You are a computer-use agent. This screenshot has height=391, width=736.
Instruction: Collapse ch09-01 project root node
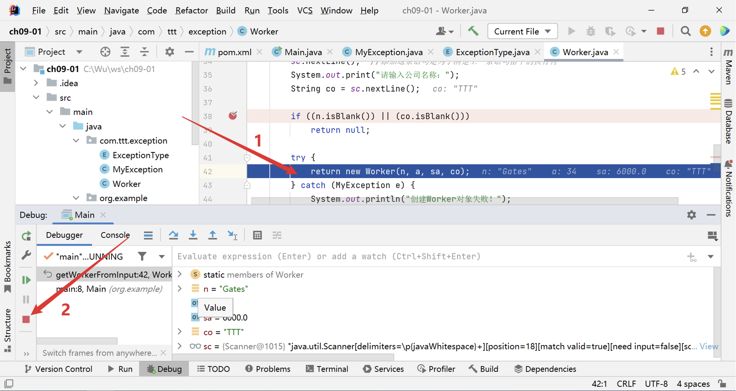click(x=23, y=69)
